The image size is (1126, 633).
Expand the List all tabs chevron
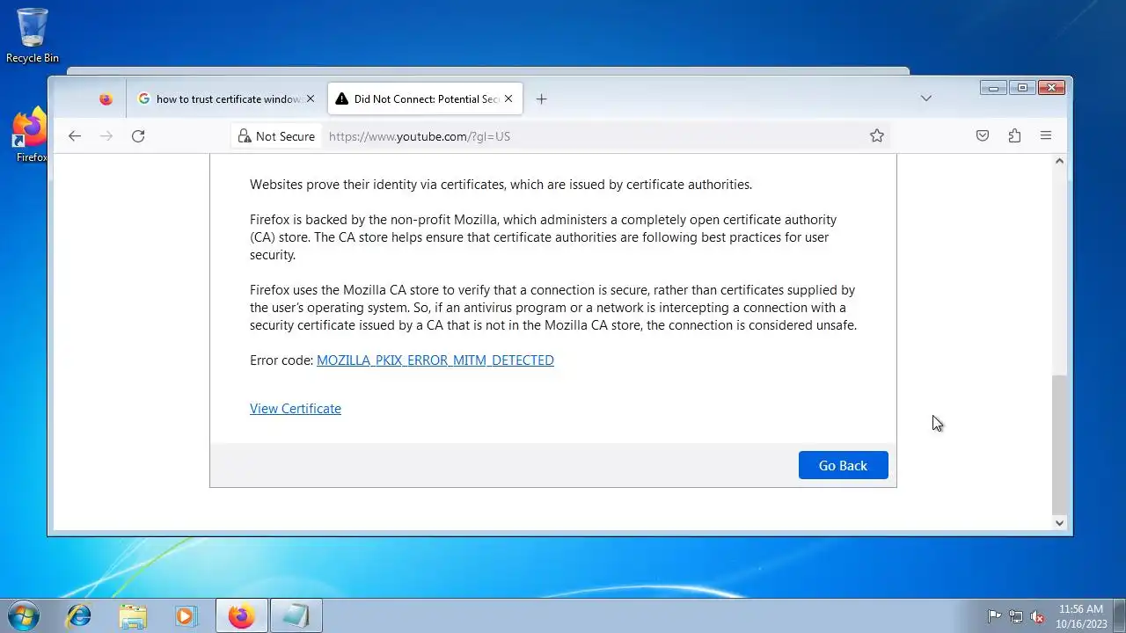(925, 98)
